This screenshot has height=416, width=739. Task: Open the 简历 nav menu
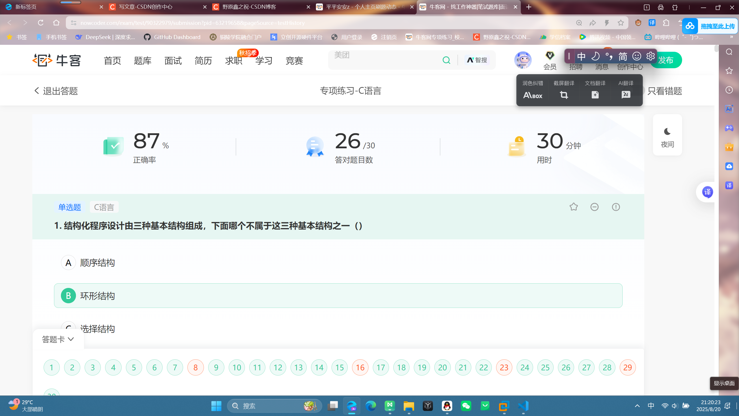(203, 61)
